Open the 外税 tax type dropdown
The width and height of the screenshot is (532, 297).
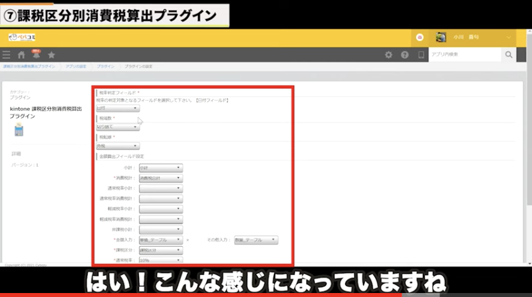pos(118,146)
